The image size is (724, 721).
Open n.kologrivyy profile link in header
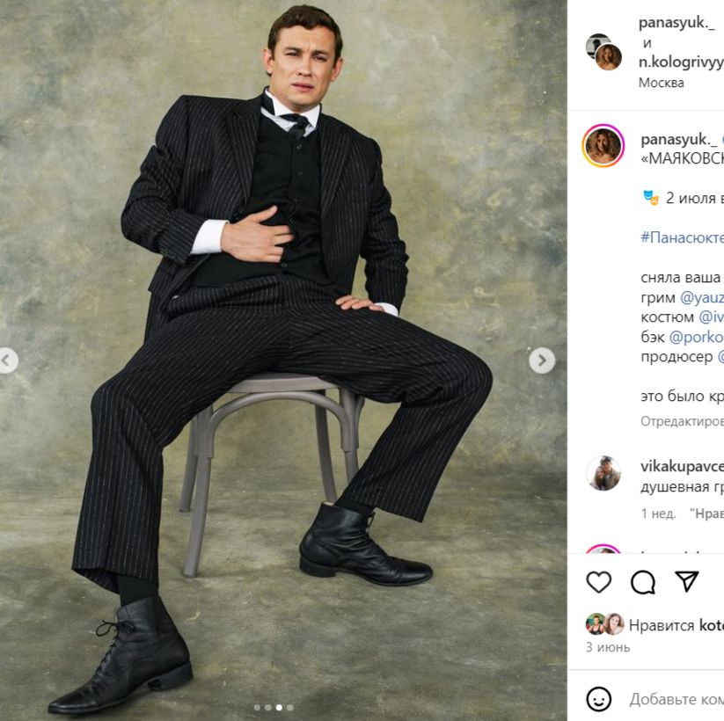680,62
